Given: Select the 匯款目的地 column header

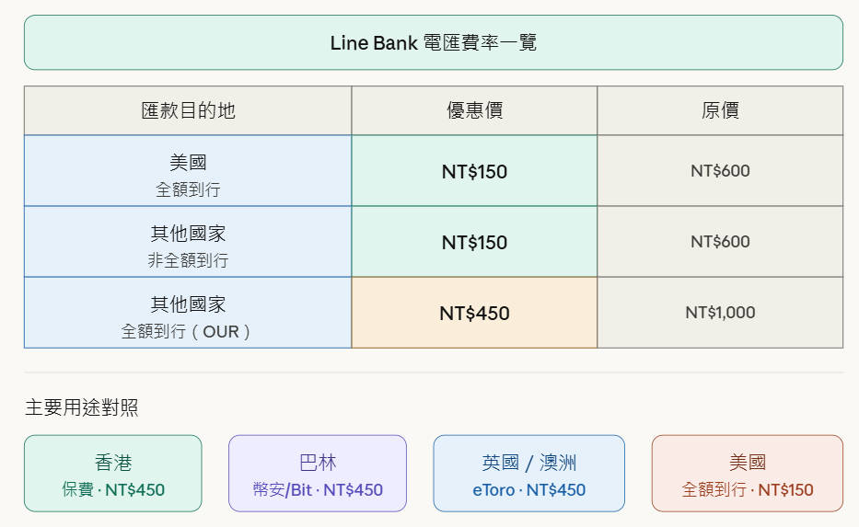Looking at the screenshot, I should [x=188, y=110].
